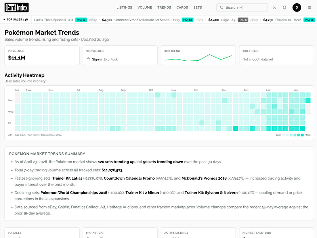The height and width of the screenshot is (238, 317).
Task: Open Umbreon VMAX Alternate Art Secret ticker sale
Action: (x=147, y=20)
